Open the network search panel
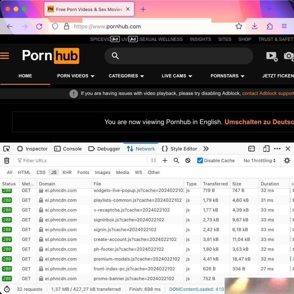 pos(176,161)
